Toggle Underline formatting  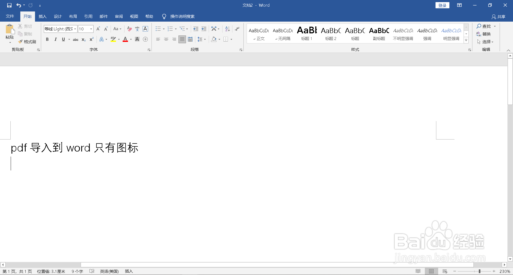(63, 39)
